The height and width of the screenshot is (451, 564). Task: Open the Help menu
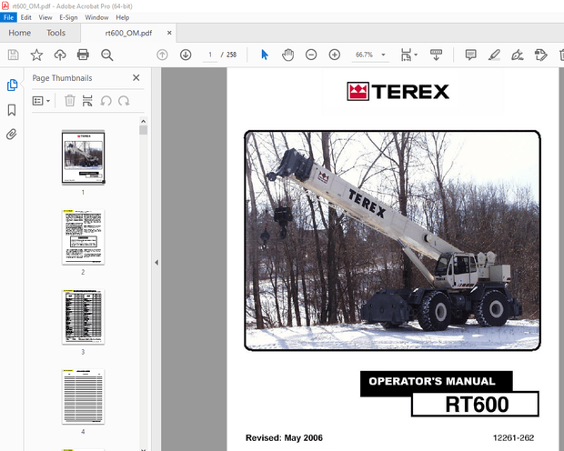(x=122, y=17)
